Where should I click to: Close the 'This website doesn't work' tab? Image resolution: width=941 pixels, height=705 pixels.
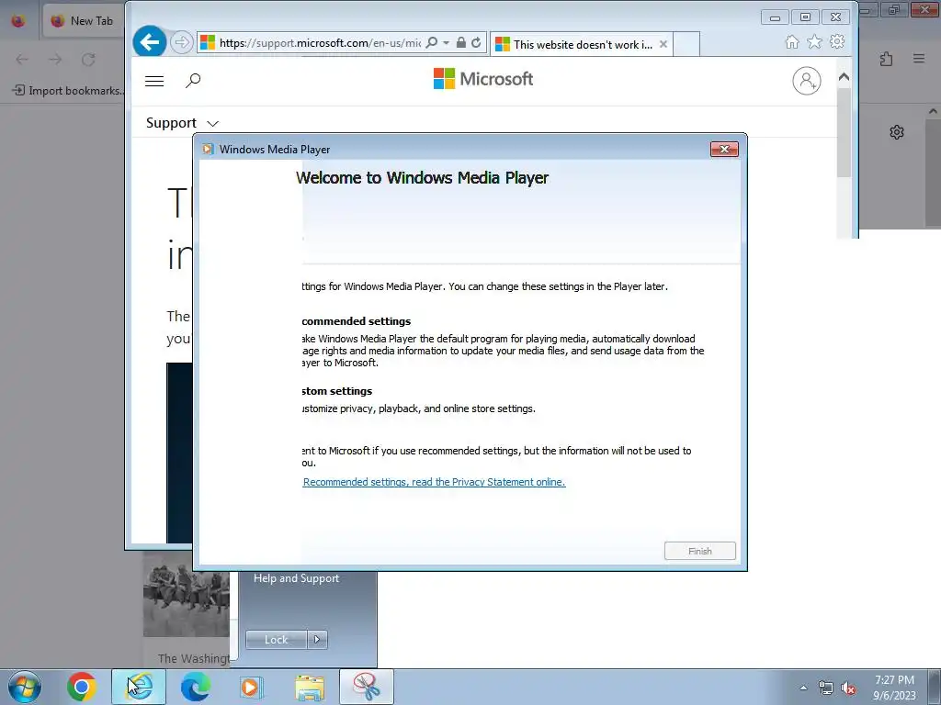click(663, 44)
